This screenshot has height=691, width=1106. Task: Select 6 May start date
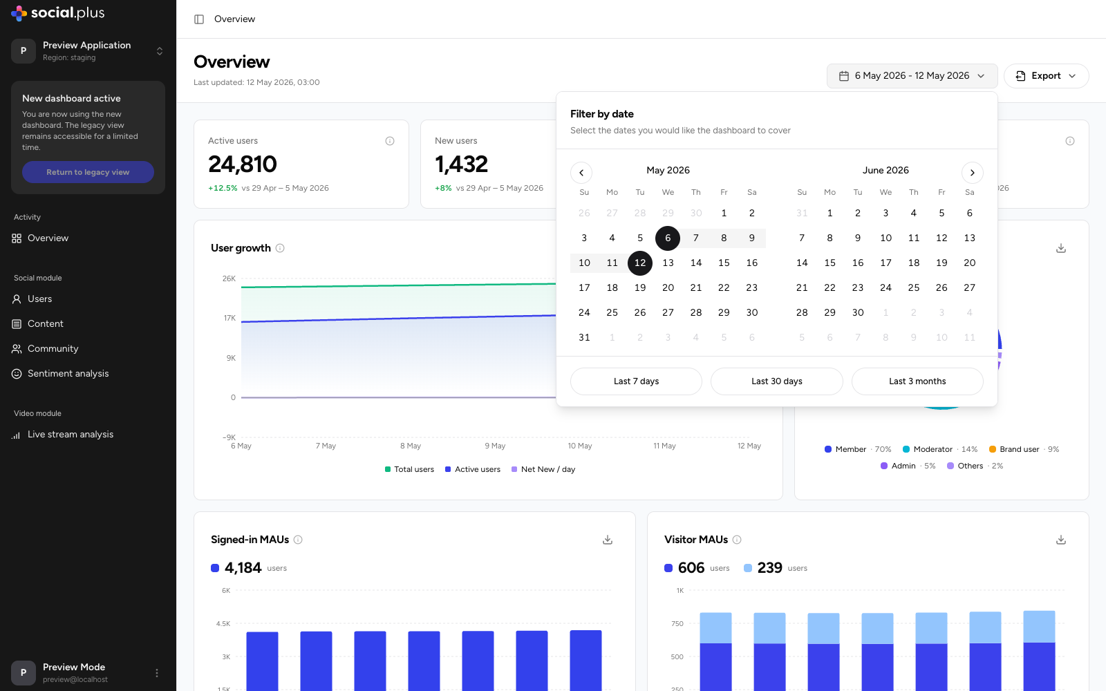click(x=668, y=238)
